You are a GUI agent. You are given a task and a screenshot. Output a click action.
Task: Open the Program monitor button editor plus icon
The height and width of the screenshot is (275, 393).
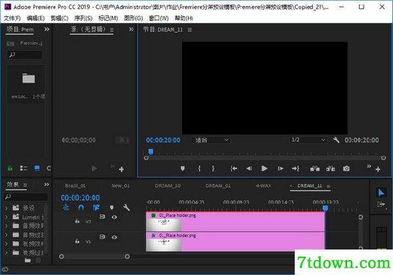click(x=378, y=170)
